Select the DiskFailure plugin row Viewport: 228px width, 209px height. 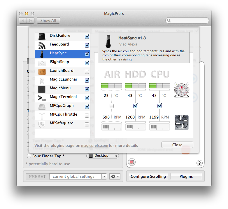point(62,37)
